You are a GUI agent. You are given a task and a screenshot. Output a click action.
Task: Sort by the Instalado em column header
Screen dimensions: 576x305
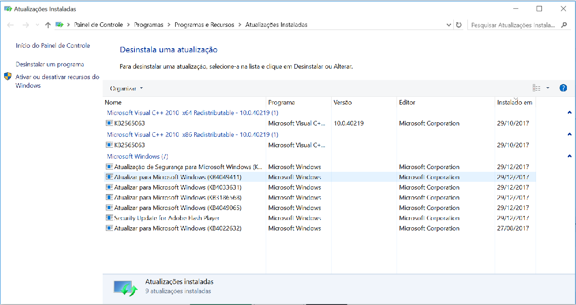click(x=515, y=102)
